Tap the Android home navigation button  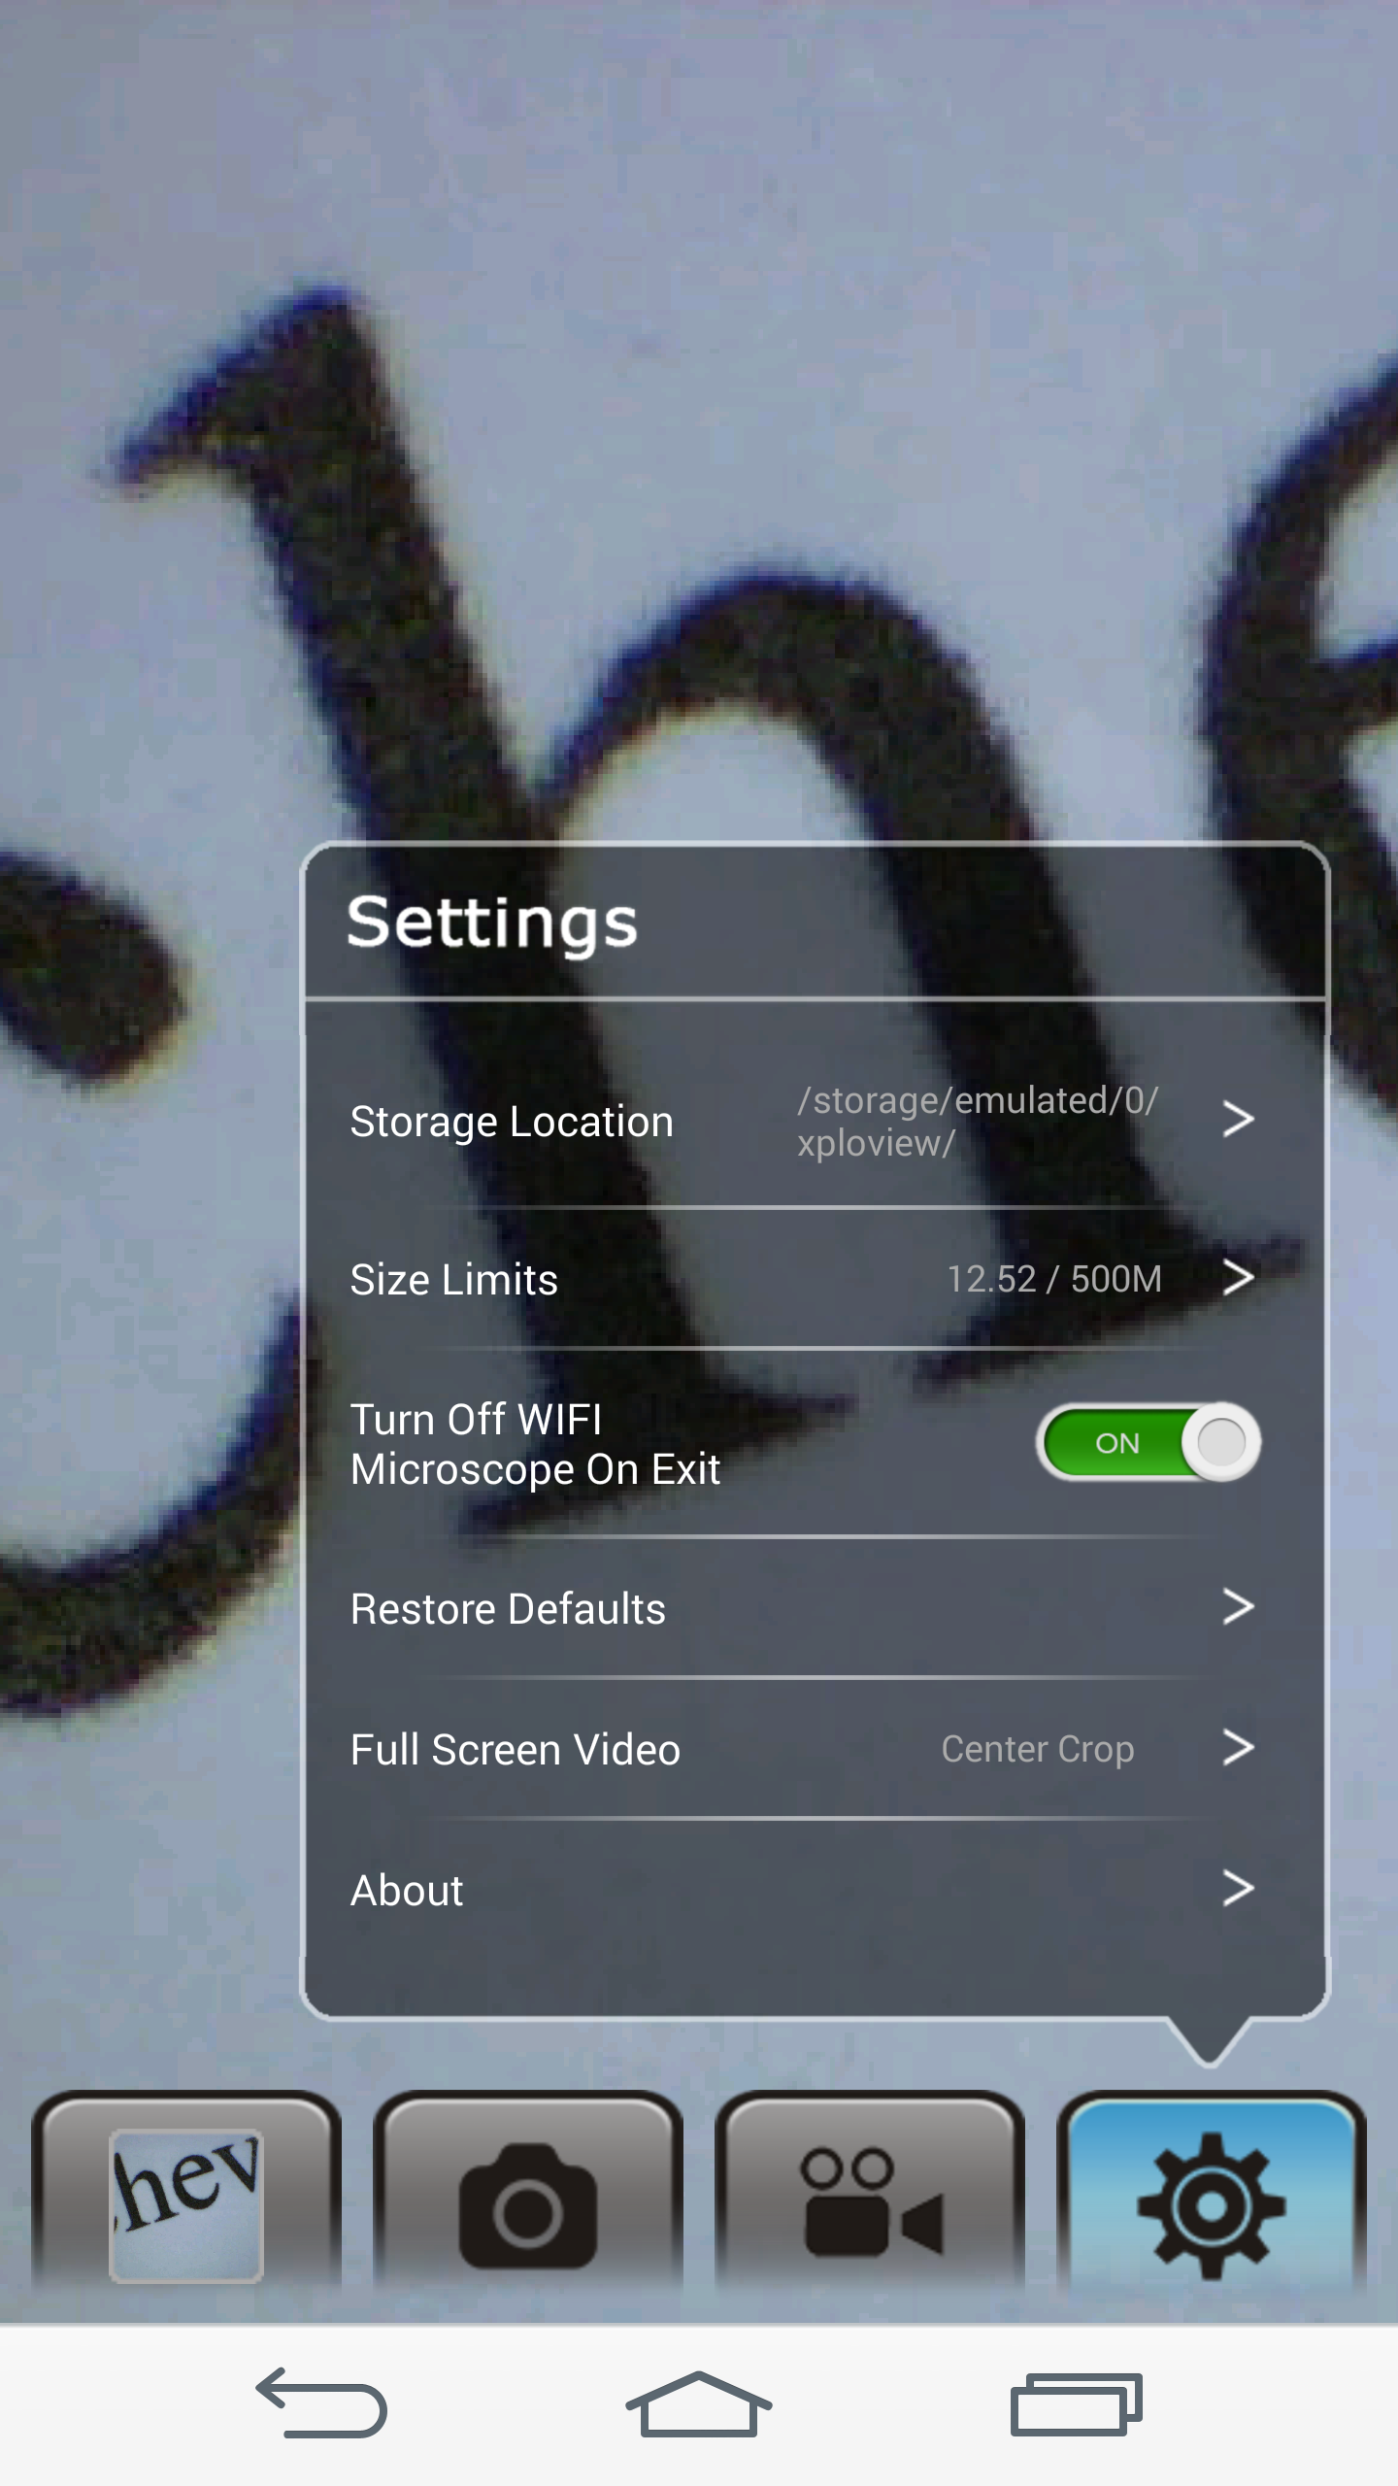point(699,2404)
